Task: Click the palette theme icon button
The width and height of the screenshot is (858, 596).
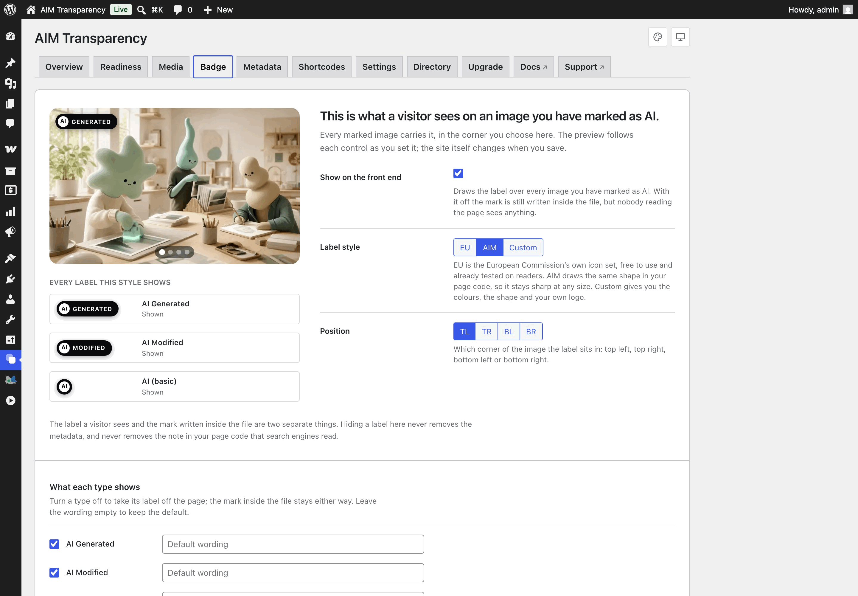Action: pos(658,37)
